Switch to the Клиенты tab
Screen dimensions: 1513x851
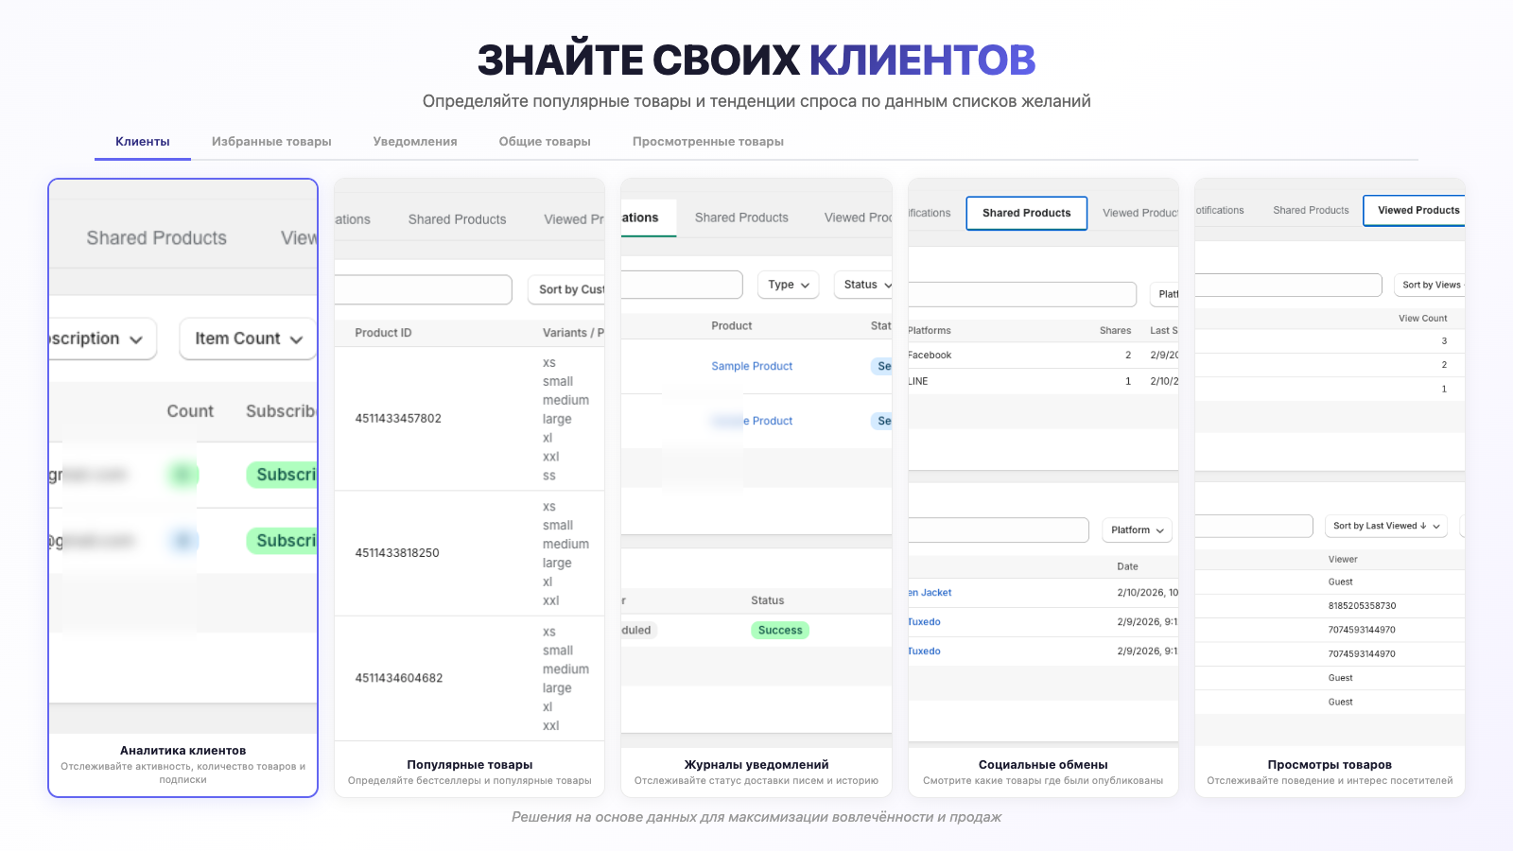pos(143,142)
